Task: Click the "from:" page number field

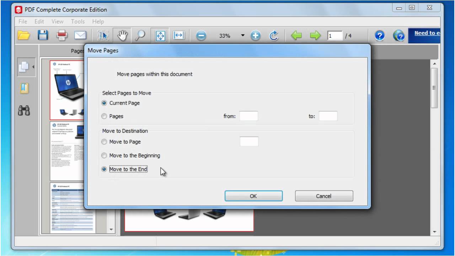Action: [x=249, y=116]
